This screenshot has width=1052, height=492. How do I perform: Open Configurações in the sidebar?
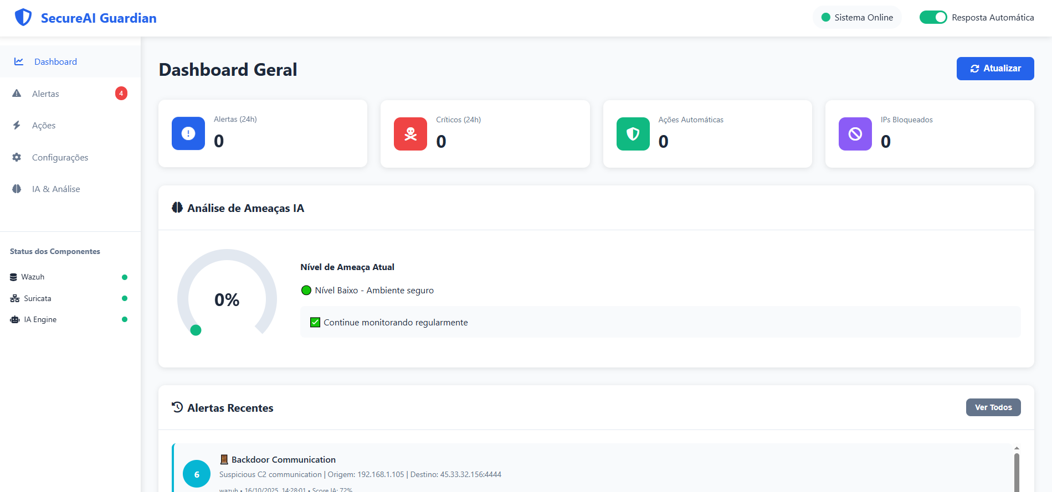pyautogui.click(x=70, y=157)
